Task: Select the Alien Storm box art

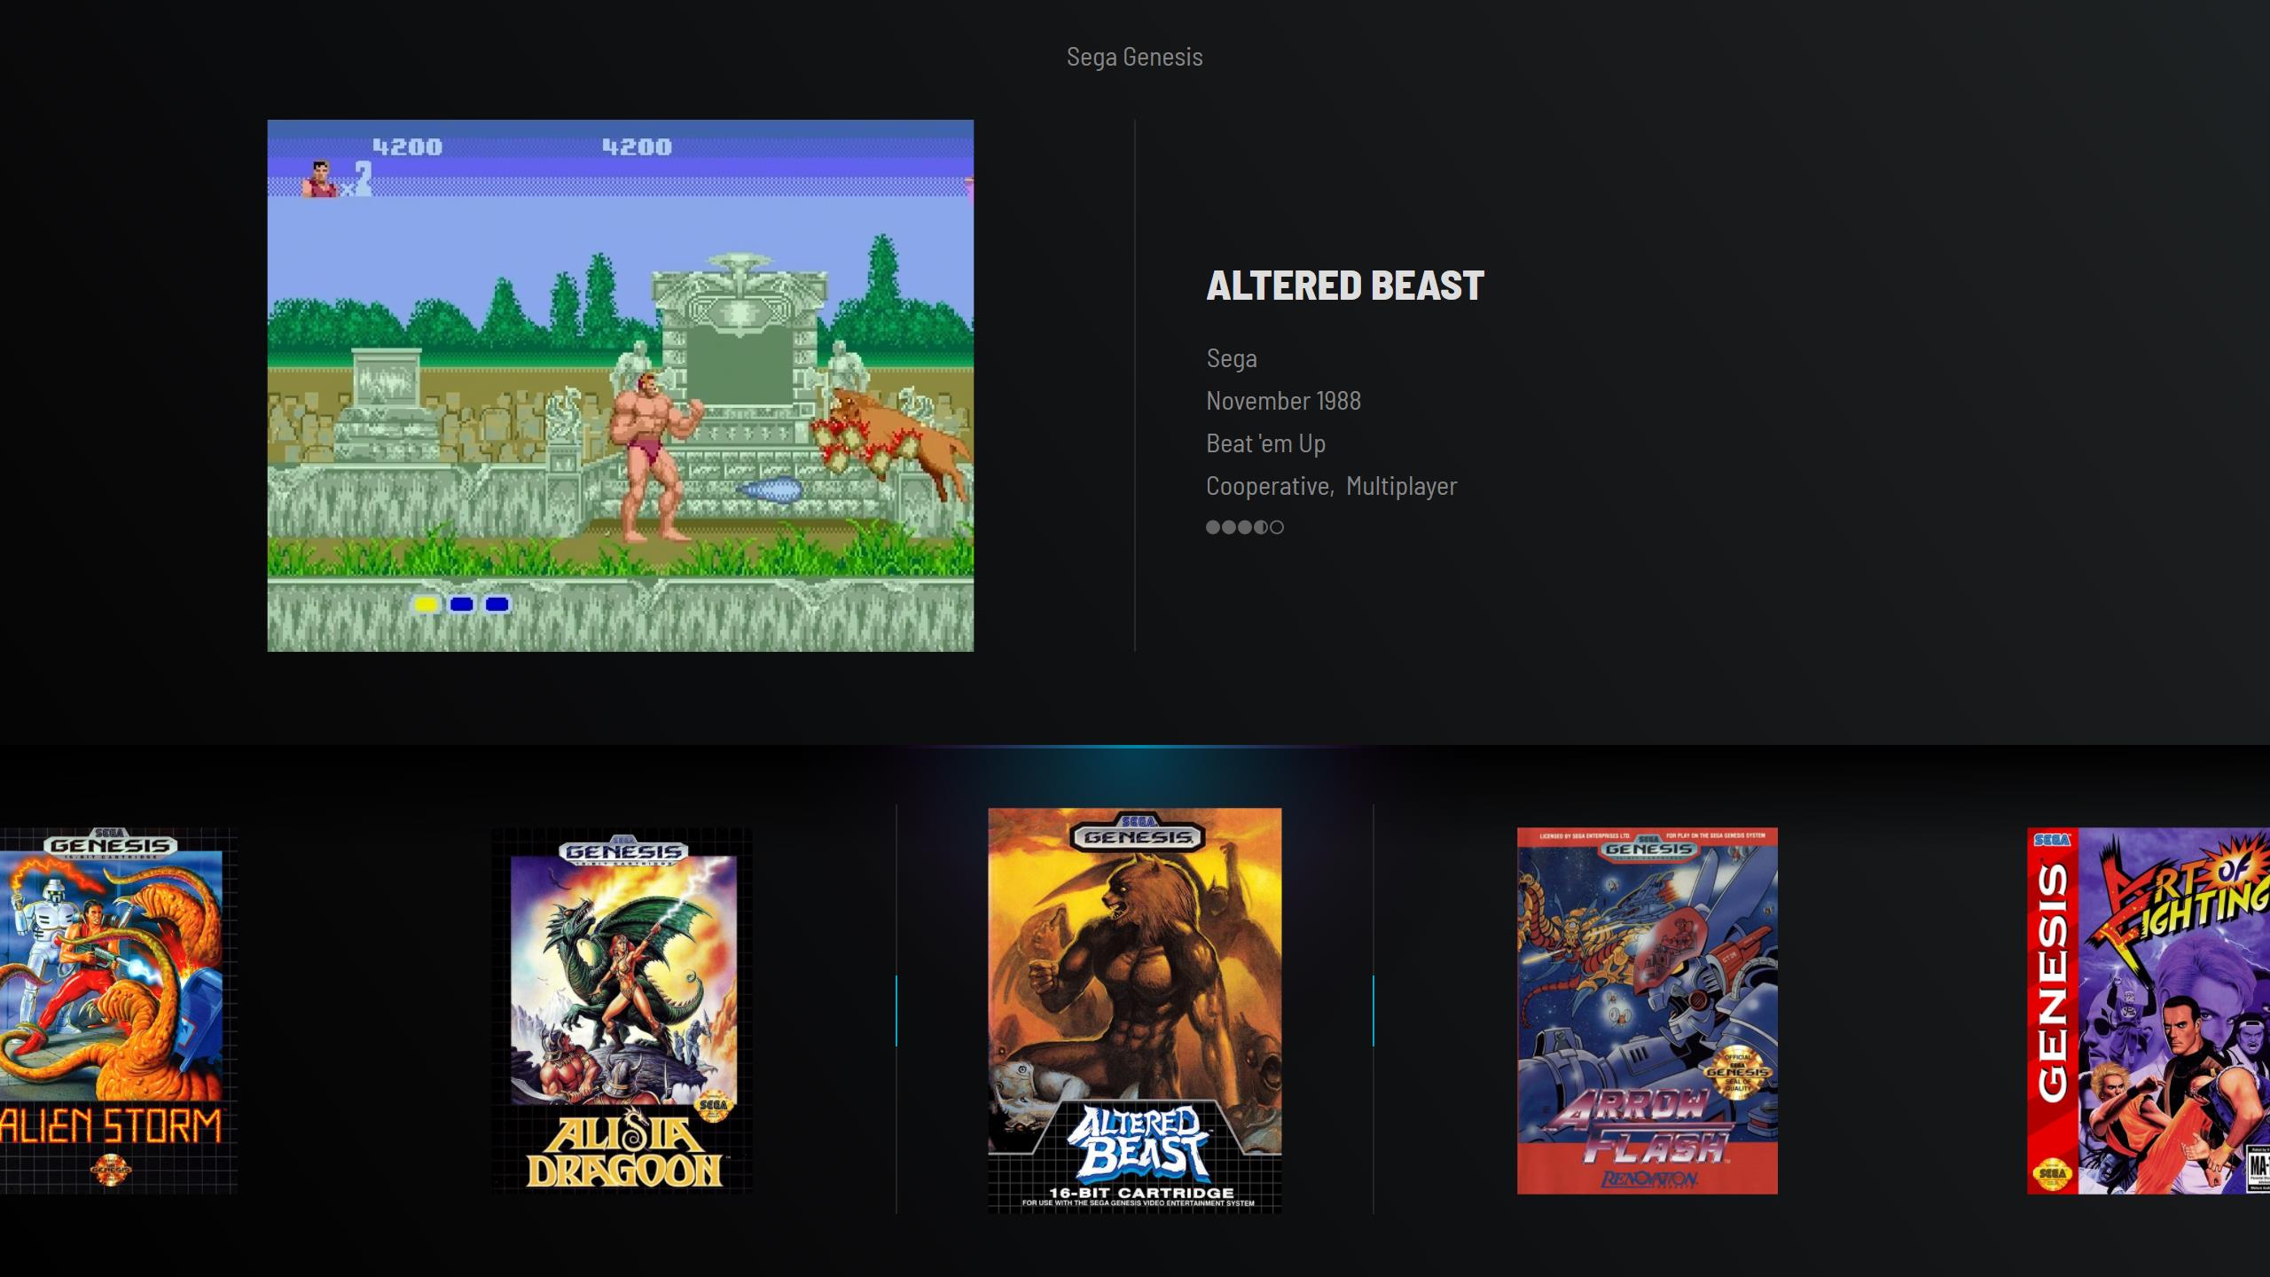Action: coord(118,1011)
